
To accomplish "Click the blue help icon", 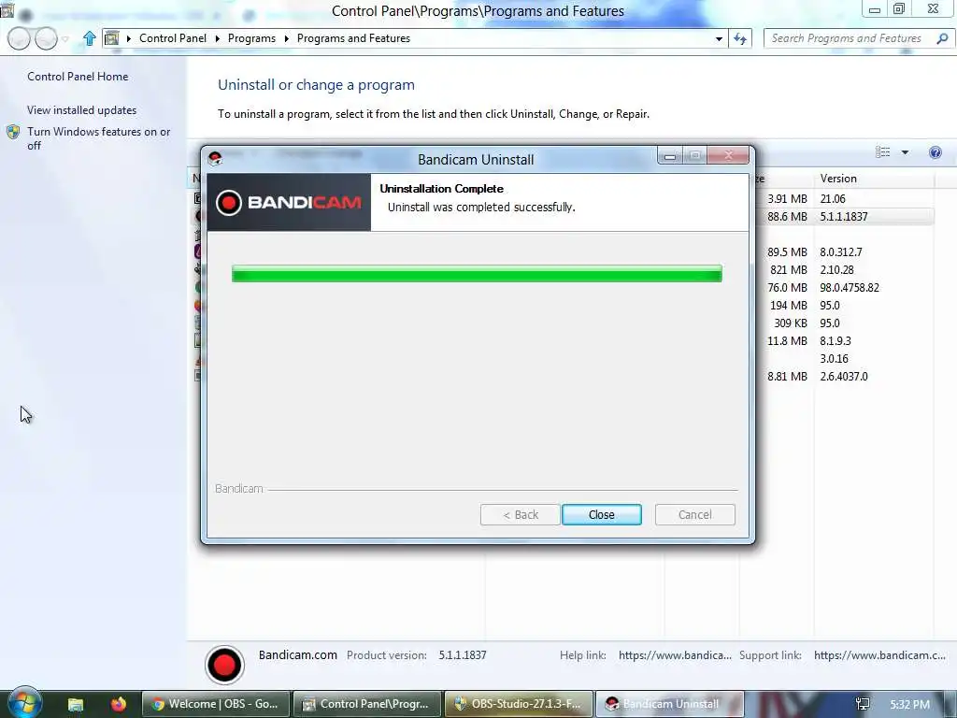I will (935, 152).
